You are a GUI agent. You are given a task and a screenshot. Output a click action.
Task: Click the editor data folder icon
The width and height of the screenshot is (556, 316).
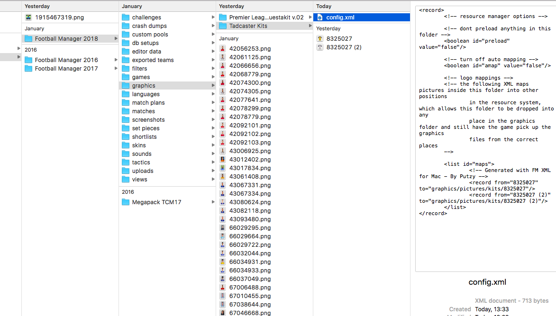[126, 51]
